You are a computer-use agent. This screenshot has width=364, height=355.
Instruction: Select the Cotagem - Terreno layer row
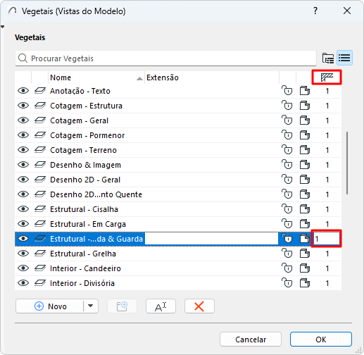(x=177, y=150)
